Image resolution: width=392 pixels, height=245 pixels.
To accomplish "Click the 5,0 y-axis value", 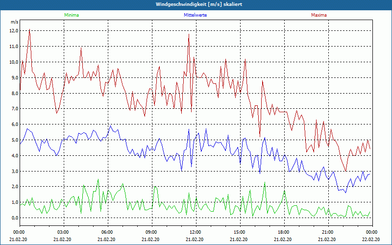I will click(15, 140).
